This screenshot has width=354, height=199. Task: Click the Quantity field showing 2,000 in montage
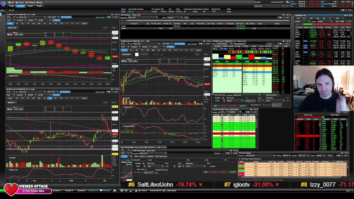pyautogui.click(x=218, y=101)
